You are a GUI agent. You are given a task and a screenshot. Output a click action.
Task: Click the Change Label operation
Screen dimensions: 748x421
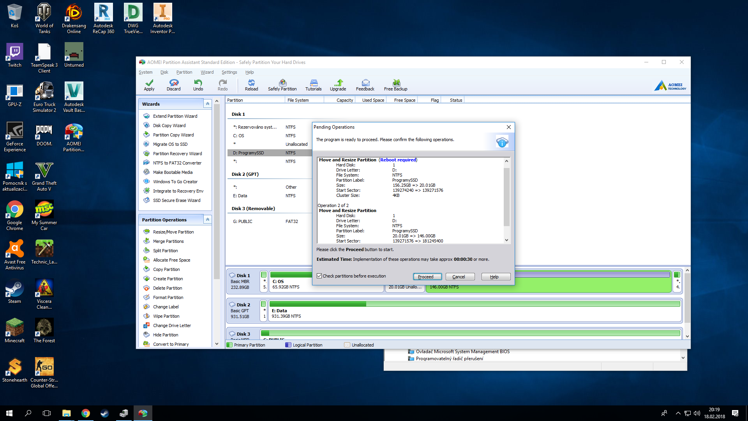(166, 307)
